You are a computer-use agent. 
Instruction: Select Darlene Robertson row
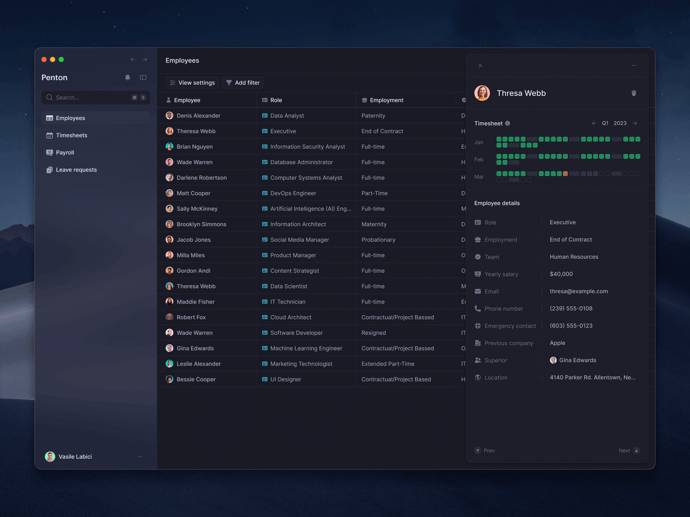[x=311, y=178]
